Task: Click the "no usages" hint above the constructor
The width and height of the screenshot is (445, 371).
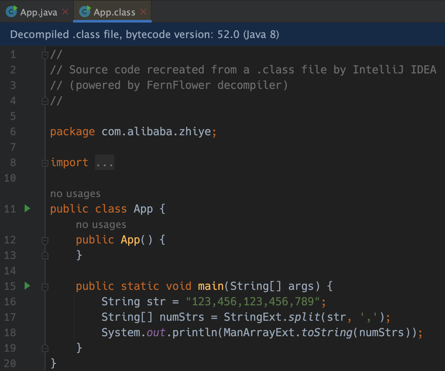Action: pos(101,224)
